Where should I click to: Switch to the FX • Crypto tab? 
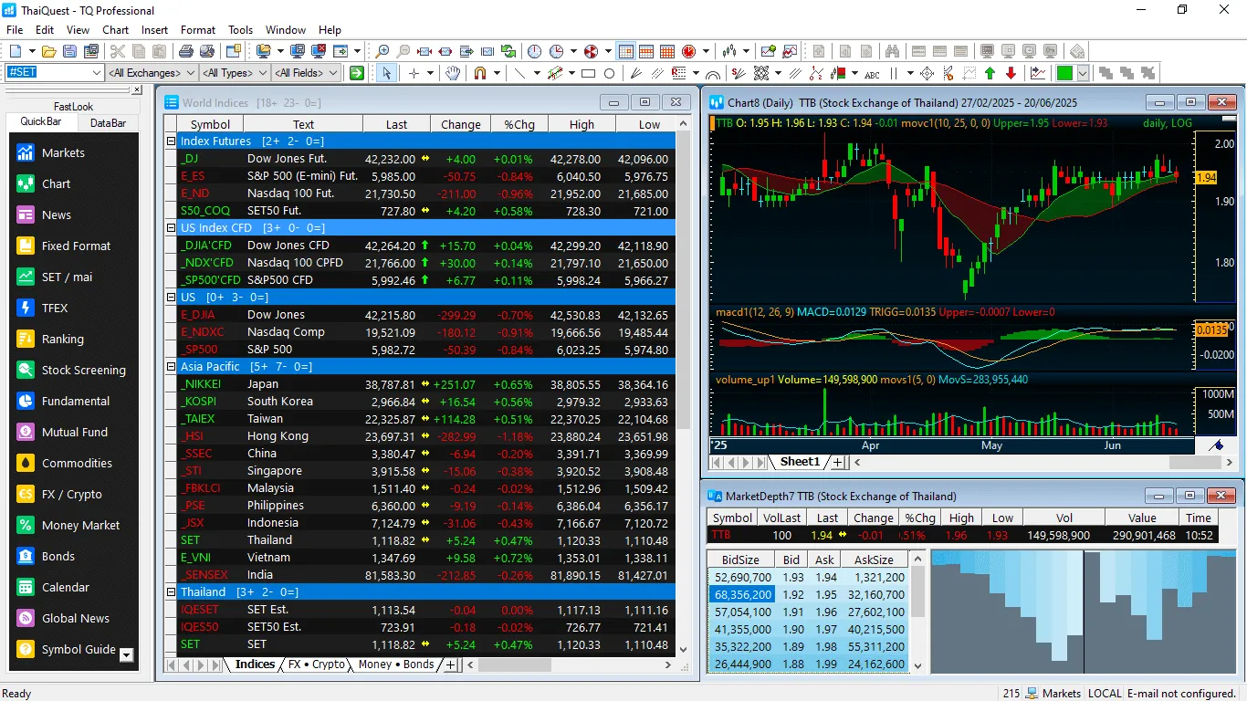click(316, 664)
